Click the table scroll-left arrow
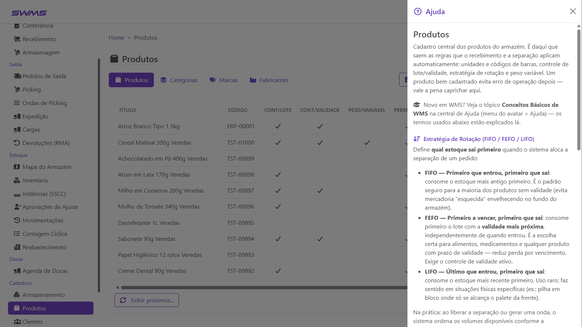 pyautogui.click(x=117, y=287)
